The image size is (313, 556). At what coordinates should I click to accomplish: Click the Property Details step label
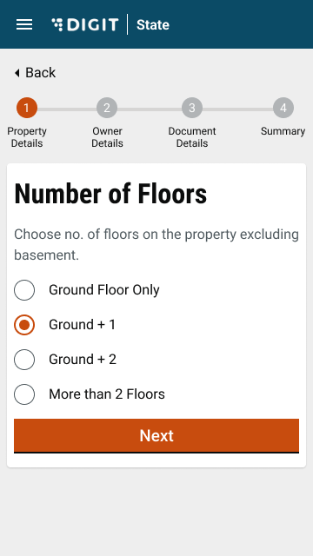27,137
